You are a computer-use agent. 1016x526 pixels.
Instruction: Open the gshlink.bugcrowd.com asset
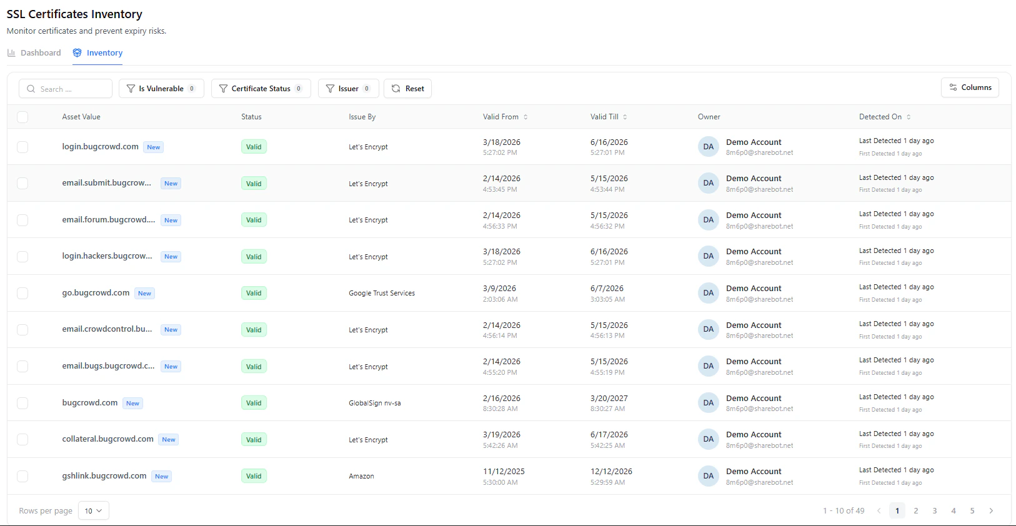point(104,476)
